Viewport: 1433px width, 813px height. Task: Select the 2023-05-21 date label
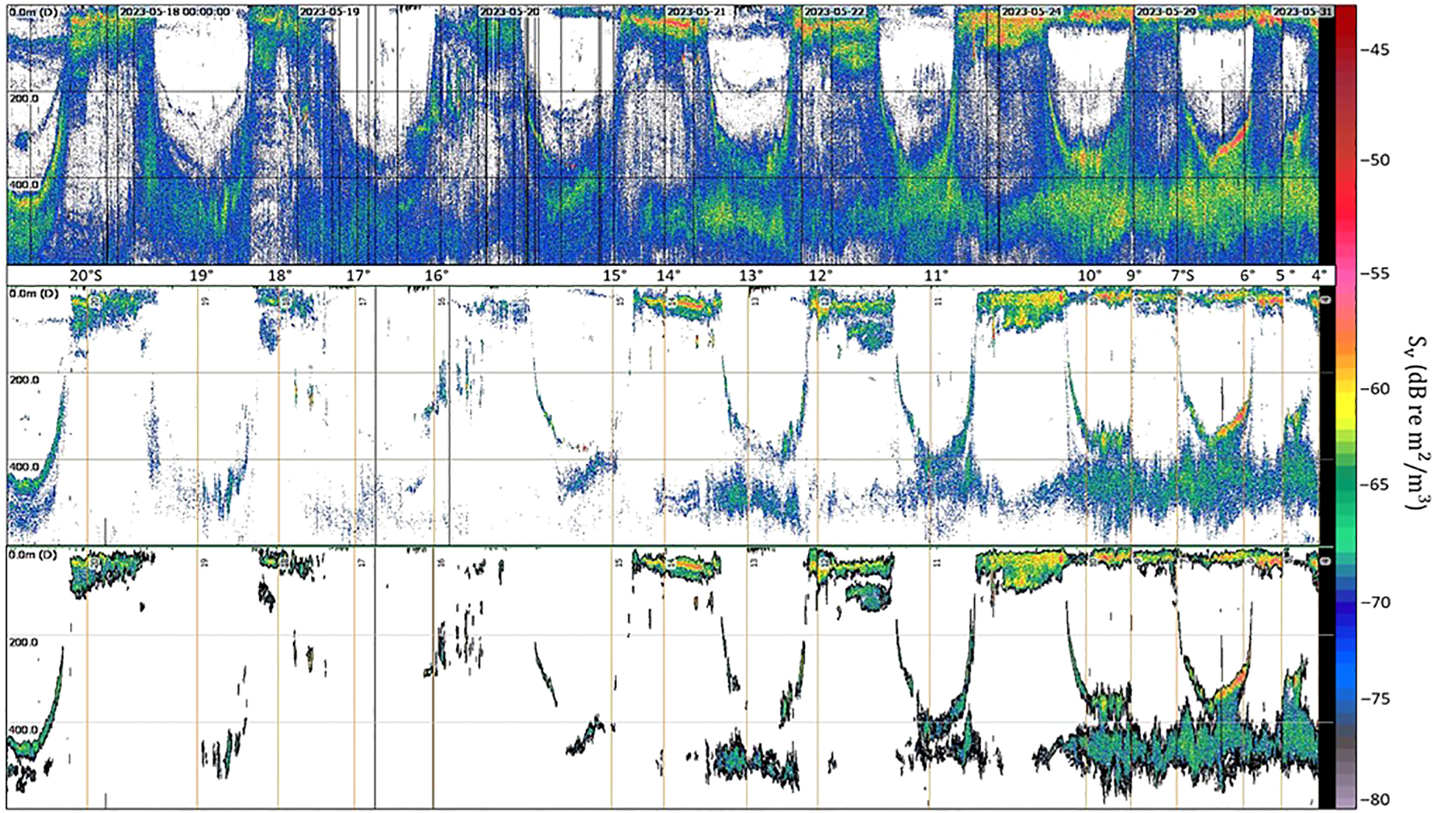point(695,12)
